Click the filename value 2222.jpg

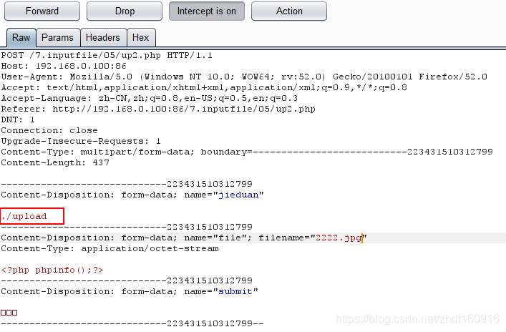coord(338,238)
